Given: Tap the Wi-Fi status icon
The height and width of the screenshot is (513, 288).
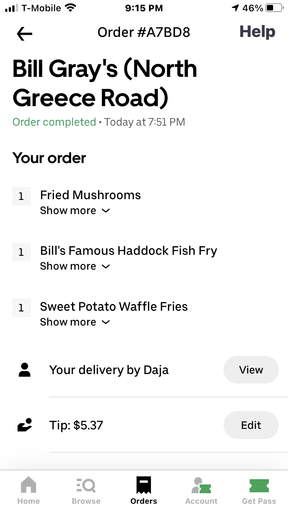Looking at the screenshot, I should click(x=70, y=8).
